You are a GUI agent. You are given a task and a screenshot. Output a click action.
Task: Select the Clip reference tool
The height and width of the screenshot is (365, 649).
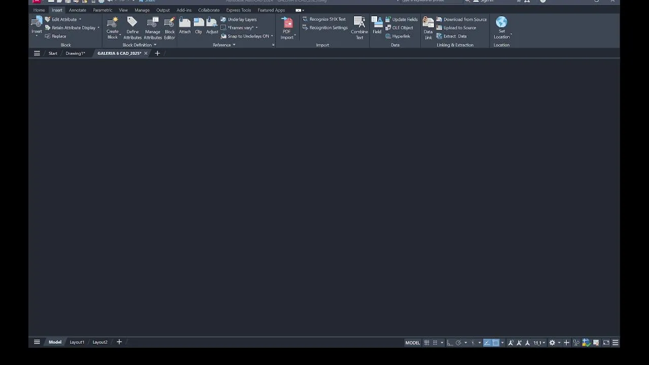[x=198, y=25]
